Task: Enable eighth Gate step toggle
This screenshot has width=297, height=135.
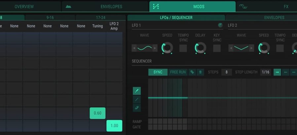Action: point(185,127)
